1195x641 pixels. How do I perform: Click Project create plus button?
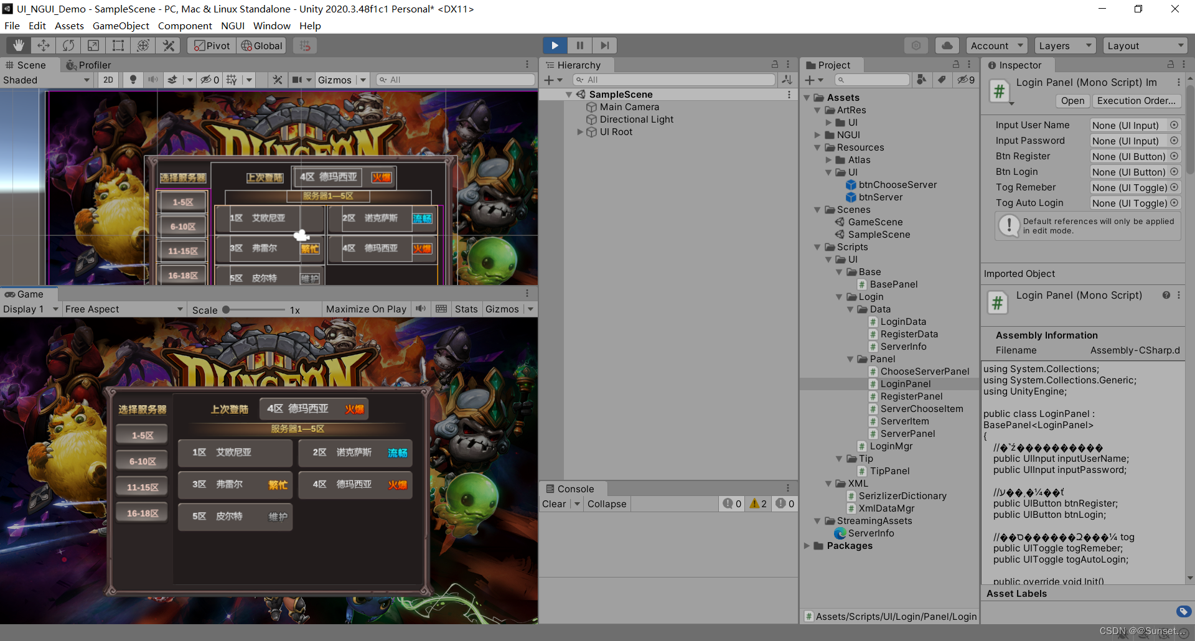[x=813, y=80]
